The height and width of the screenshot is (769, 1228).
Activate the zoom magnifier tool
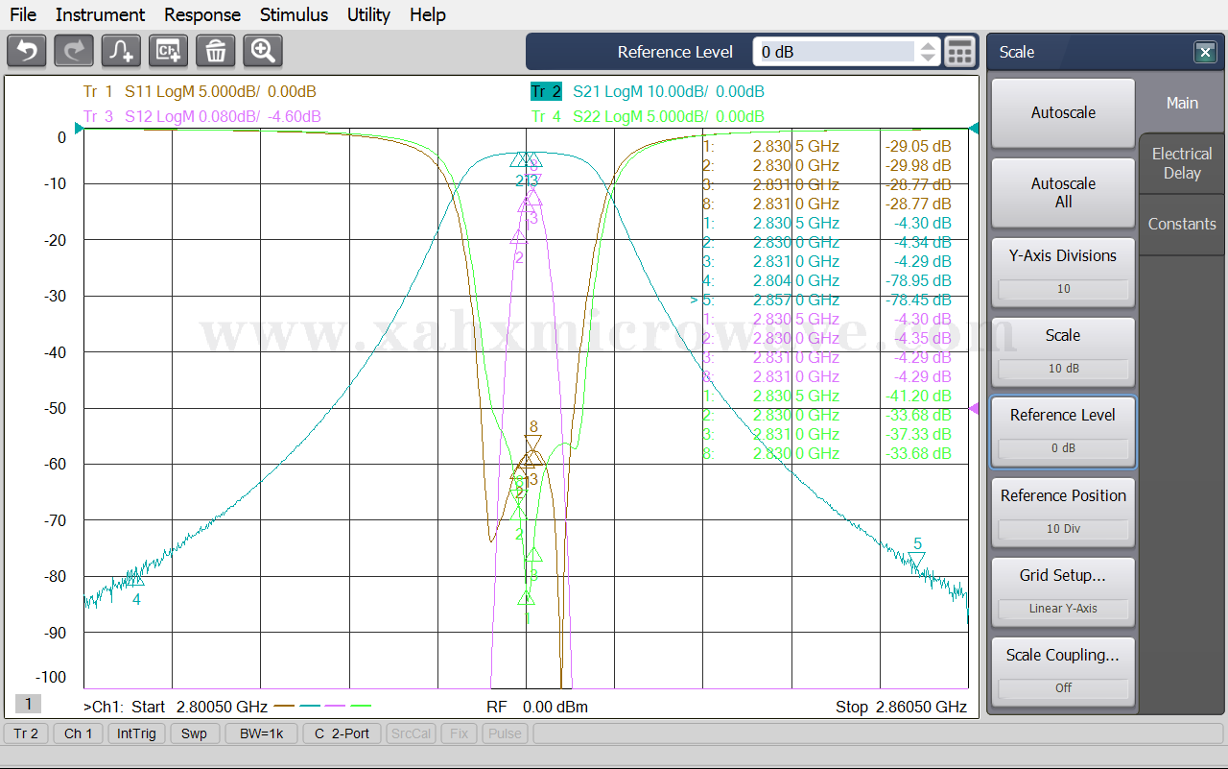coord(263,51)
